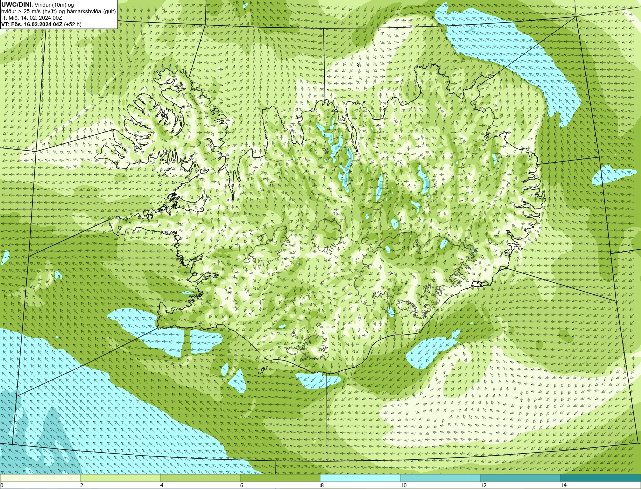Click the 'Vindur (10m) og' label
This screenshot has height=489, width=641.
[54, 5]
